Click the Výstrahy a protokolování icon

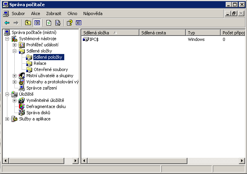pos(22,82)
